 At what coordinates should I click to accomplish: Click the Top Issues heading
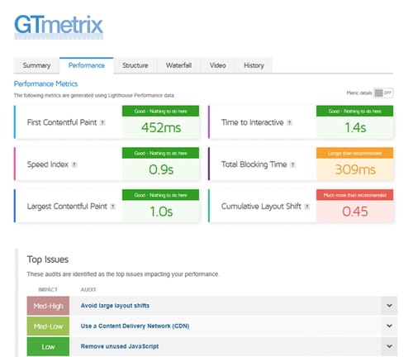[x=48, y=259]
